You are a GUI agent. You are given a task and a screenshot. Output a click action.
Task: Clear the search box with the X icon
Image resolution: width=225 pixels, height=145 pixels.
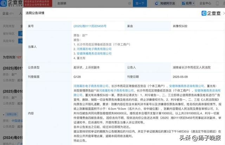pos(129,3)
